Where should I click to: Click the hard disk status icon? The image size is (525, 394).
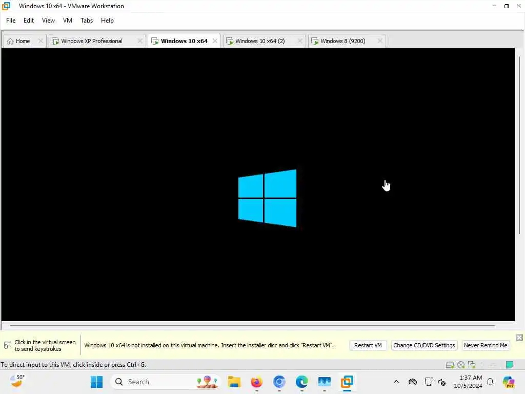450,365
